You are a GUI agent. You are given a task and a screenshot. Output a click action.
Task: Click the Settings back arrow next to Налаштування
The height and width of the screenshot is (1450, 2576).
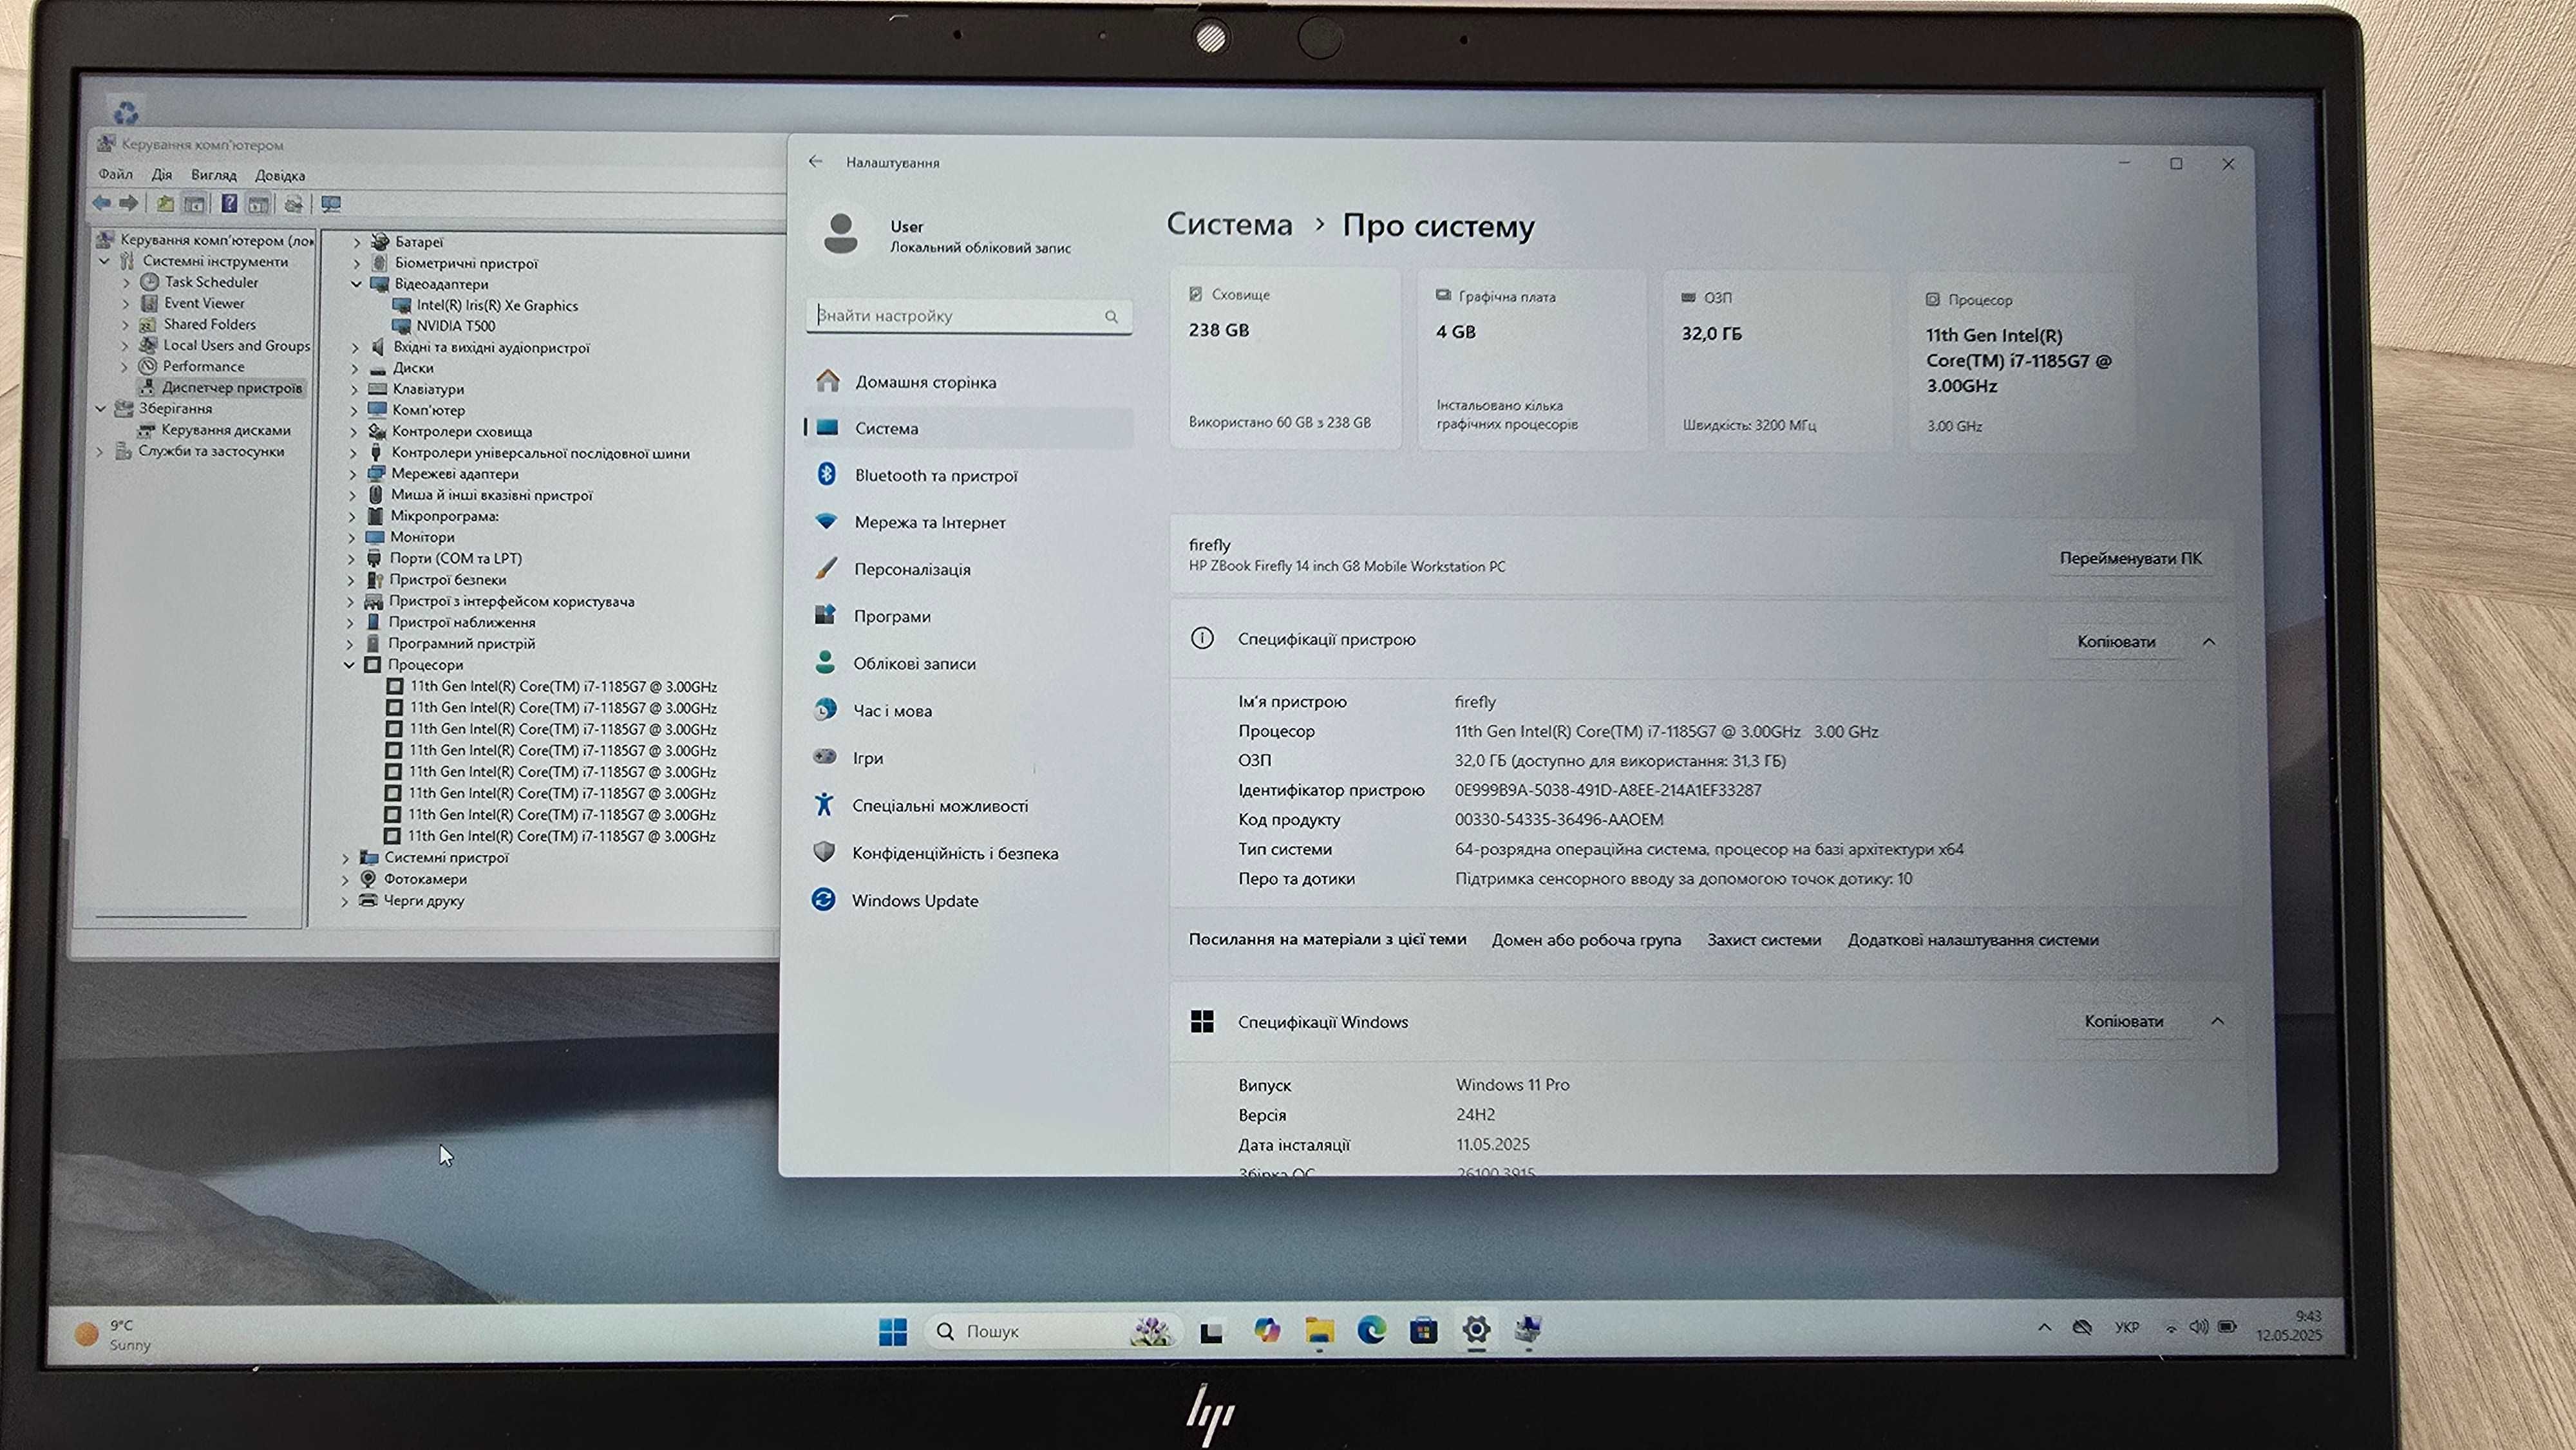(x=816, y=161)
